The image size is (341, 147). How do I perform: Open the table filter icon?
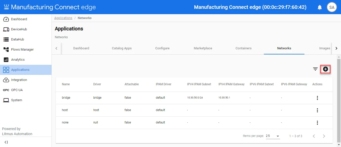pyautogui.click(x=315, y=69)
